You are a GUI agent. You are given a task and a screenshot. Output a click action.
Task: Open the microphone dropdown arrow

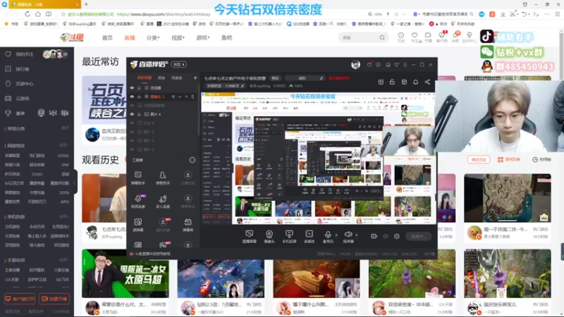tap(336, 235)
